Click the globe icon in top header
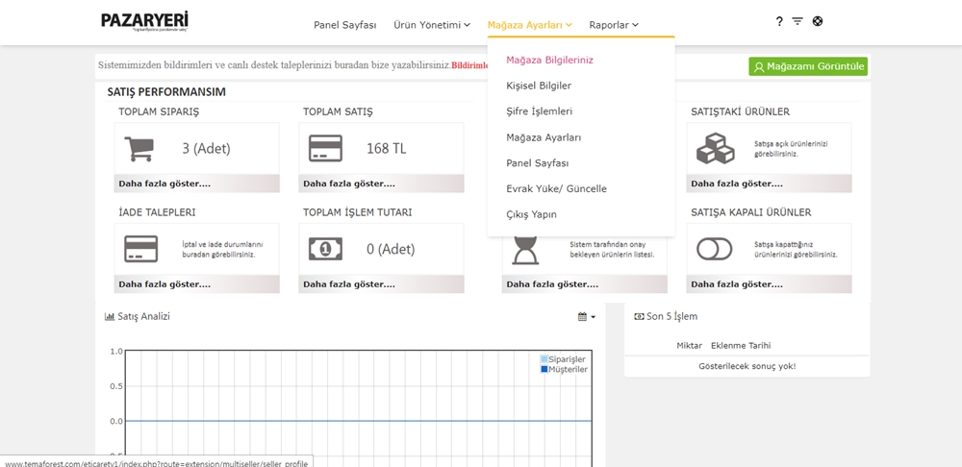 (818, 21)
